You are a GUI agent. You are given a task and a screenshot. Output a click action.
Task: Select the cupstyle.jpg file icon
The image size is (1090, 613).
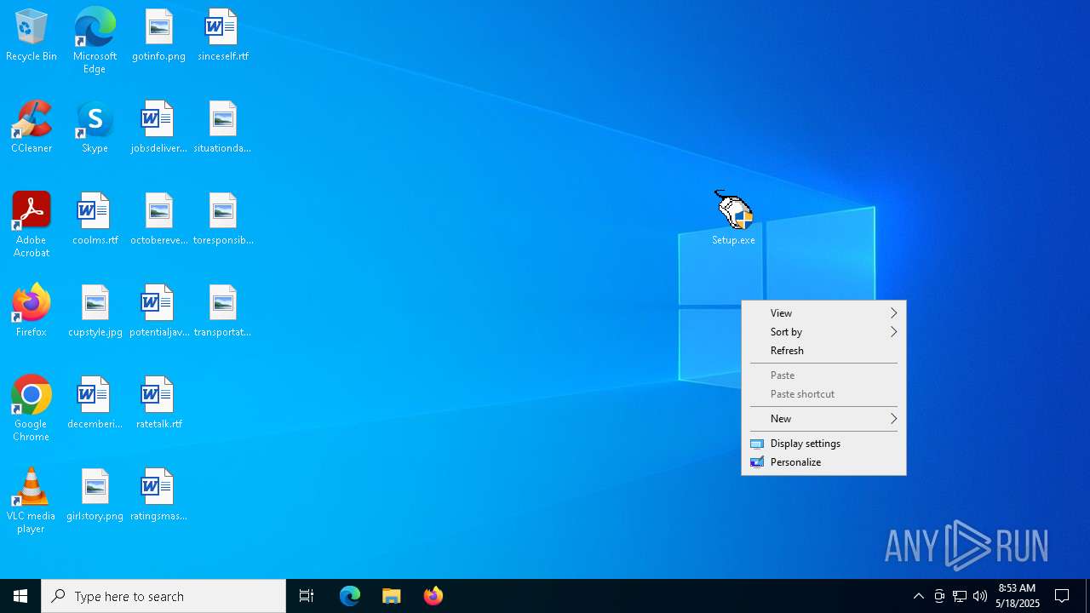tap(95, 312)
